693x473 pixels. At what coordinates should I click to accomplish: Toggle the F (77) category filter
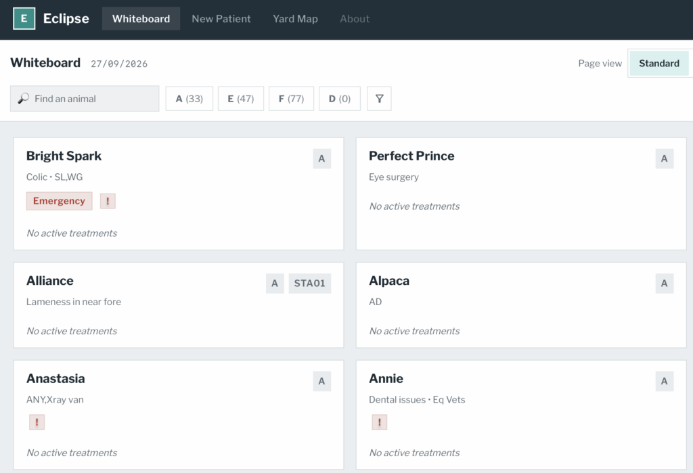tap(291, 99)
